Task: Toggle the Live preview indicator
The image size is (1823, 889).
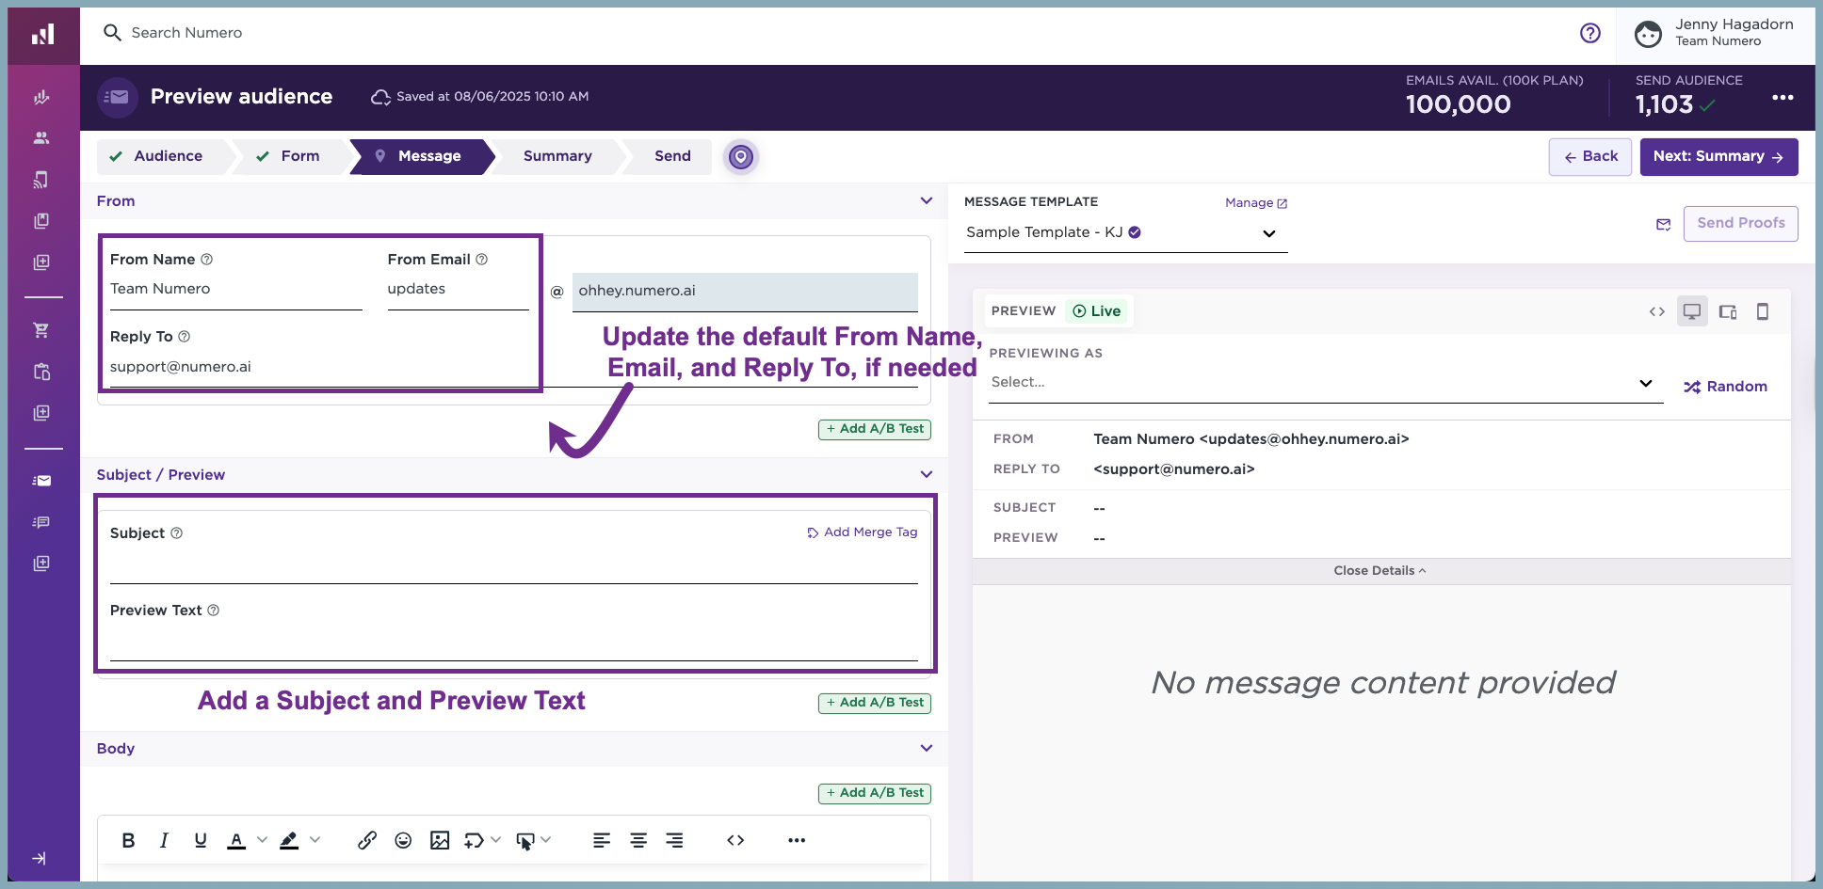Action: (1097, 311)
